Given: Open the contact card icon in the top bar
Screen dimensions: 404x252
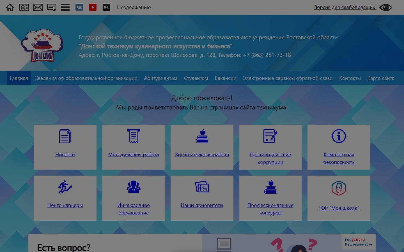Looking at the screenshot, I should 24,7.
